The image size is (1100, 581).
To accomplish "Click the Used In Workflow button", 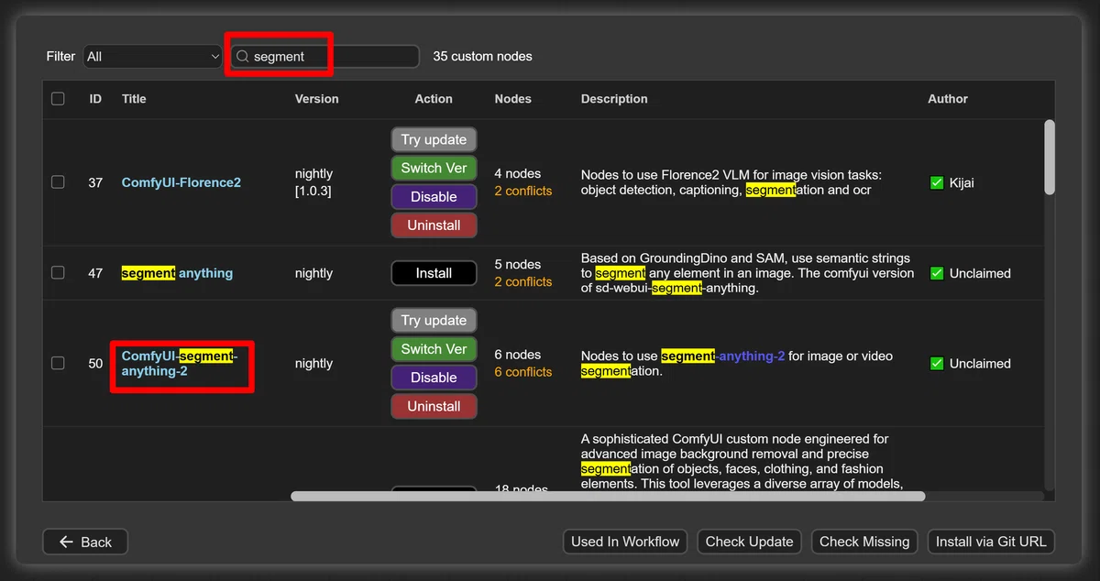I will (625, 542).
